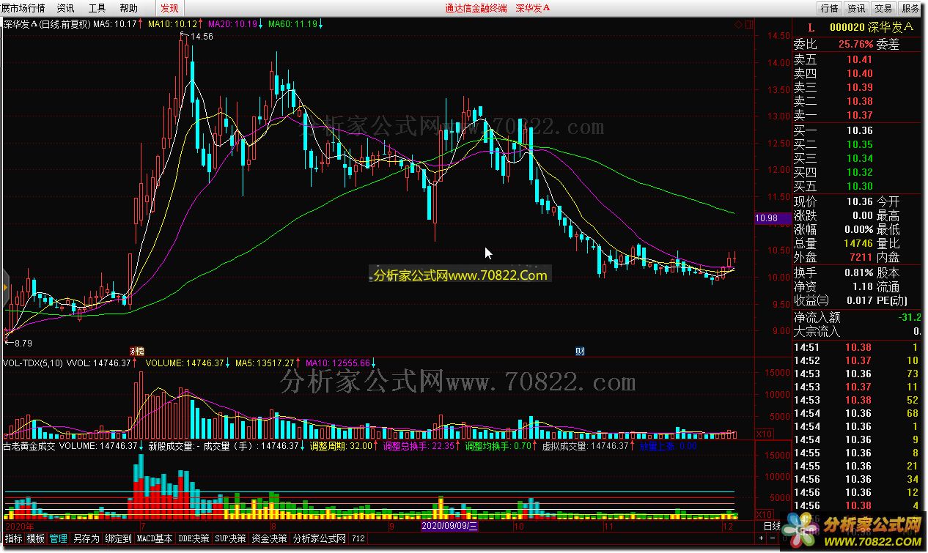Image resolution: width=928 pixels, height=553 pixels.
Task: Click the 服务 button at top right
Action: pyautogui.click(x=910, y=8)
